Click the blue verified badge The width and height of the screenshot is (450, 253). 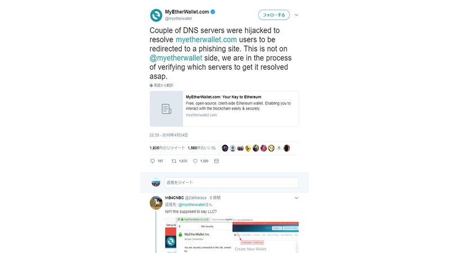213,12
